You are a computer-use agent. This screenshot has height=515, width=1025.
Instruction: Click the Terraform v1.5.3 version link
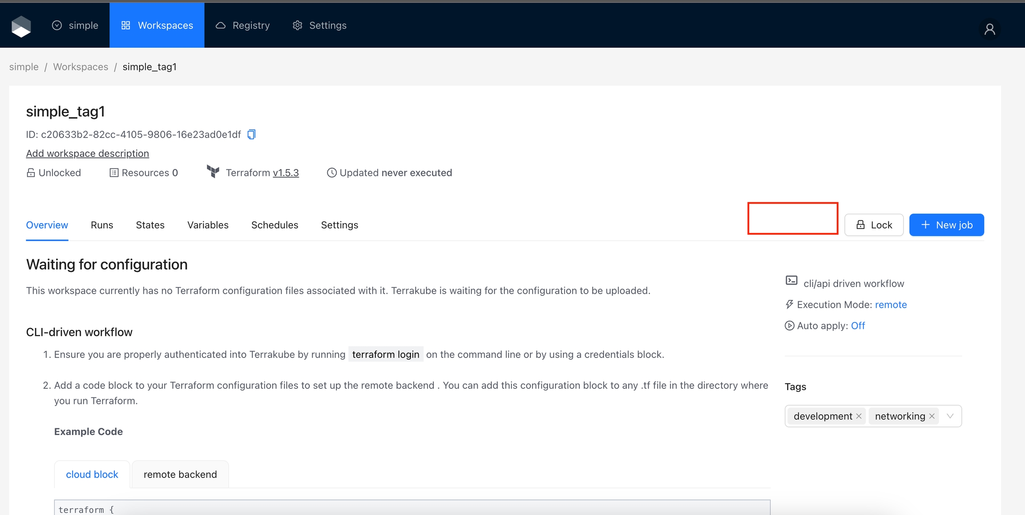tap(286, 172)
